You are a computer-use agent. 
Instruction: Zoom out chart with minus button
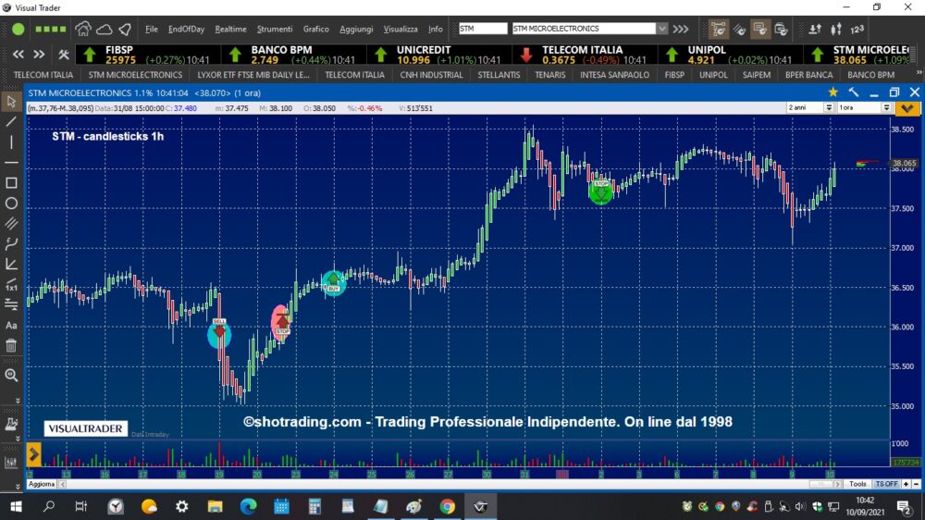click(916, 484)
